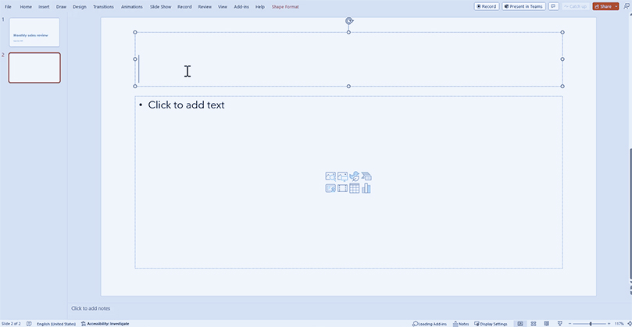Screen dimensions: 632x327
Task: Click the 'Click to add text' placeholder
Action: (186, 105)
